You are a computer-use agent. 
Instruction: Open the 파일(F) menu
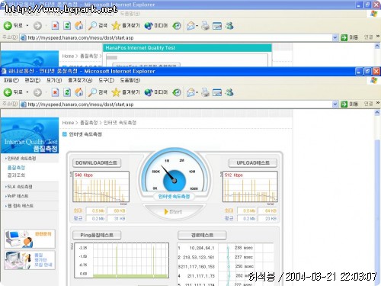tap(11, 80)
